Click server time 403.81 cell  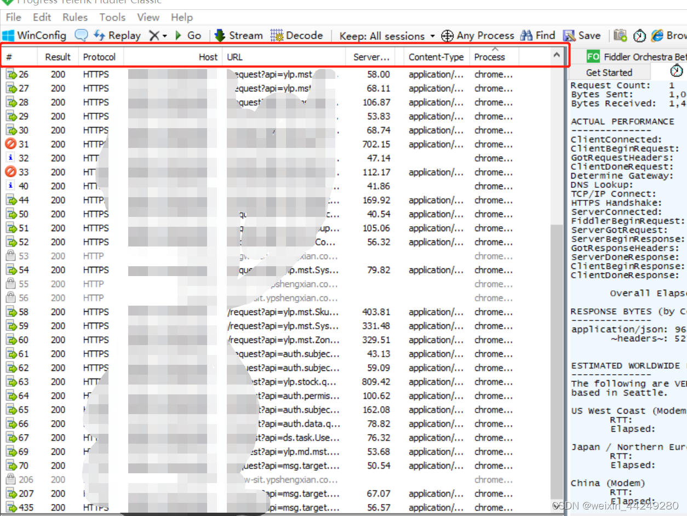(376, 312)
